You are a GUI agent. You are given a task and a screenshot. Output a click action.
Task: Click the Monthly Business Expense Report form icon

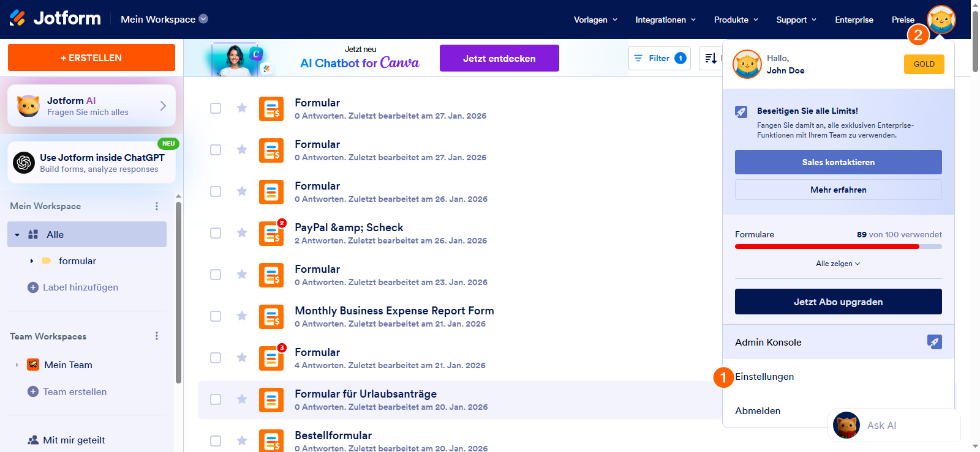pos(271,317)
